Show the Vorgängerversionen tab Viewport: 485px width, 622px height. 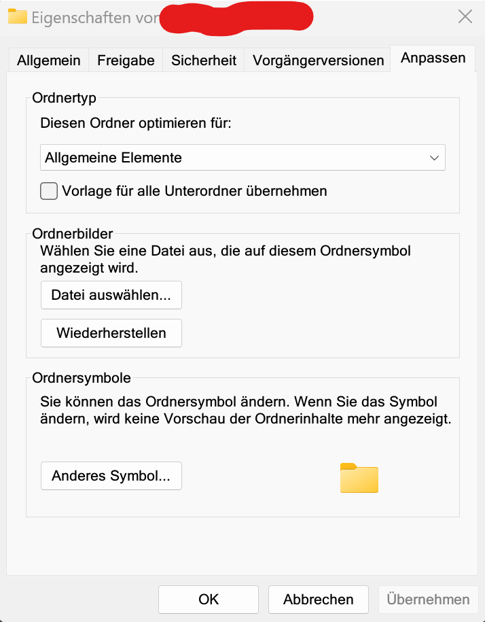(x=318, y=60)
